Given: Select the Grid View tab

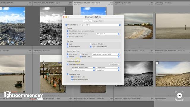Looking at the screenshot, I should pyautogui.click(x=88, y=21).
